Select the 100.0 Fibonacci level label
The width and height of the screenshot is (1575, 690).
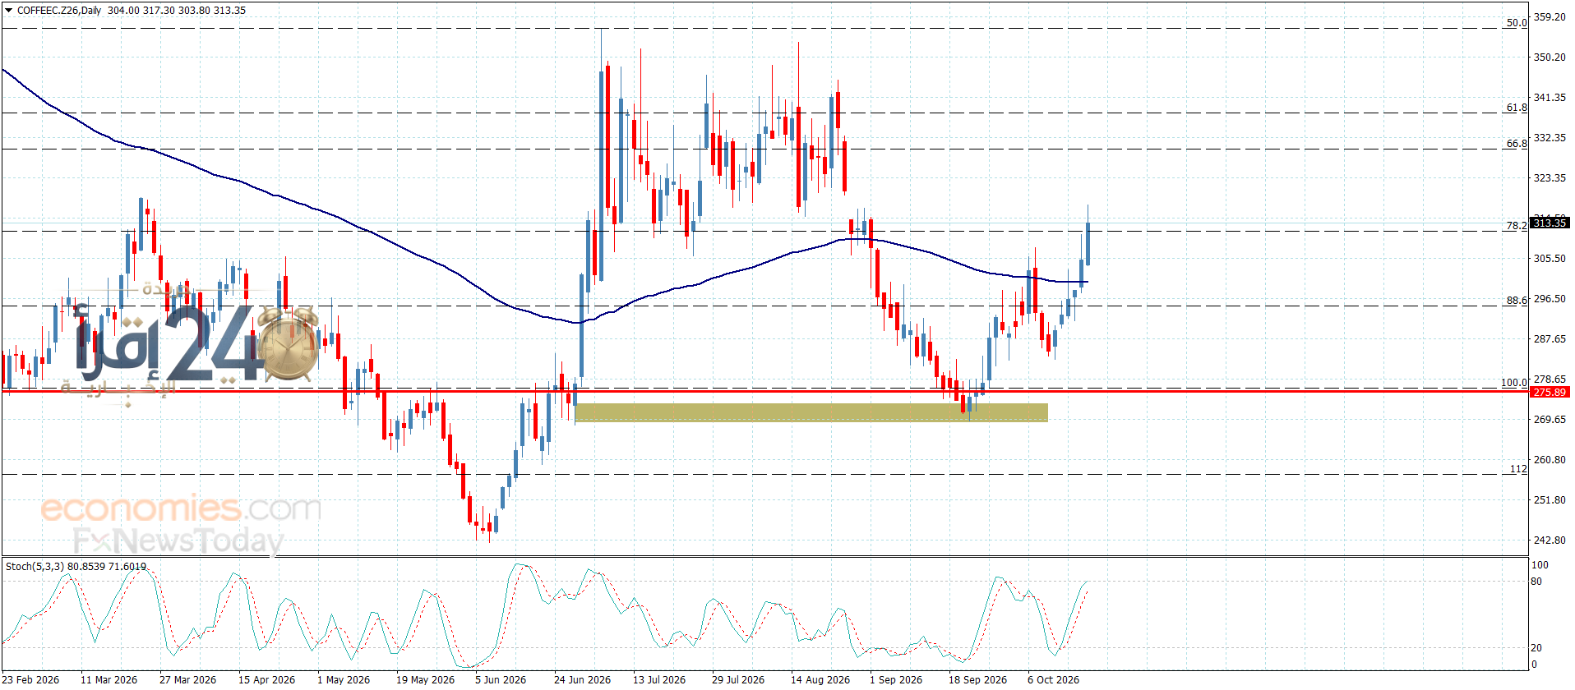[1514, 383]
